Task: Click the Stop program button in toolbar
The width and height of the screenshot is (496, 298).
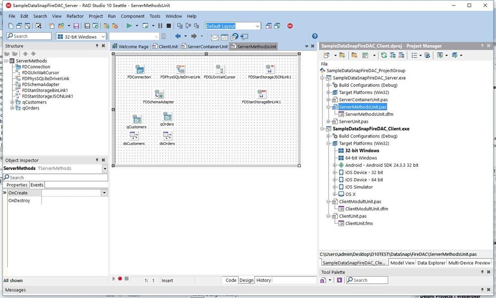Action: (x=169, y=26)
